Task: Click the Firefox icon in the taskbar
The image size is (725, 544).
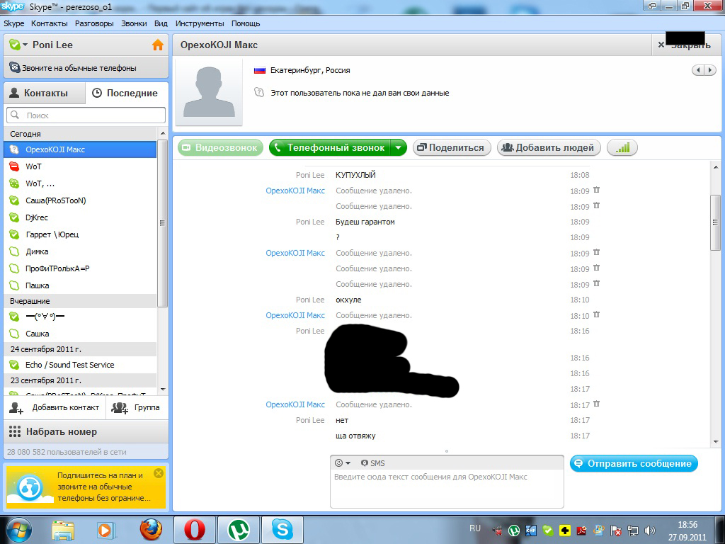Action: (x=150, y=529)
